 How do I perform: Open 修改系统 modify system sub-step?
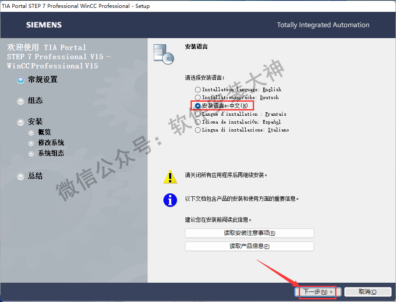[46, 143]
